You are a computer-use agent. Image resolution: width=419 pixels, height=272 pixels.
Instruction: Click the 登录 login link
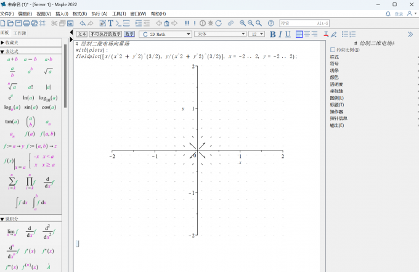[x=399, y=14]
